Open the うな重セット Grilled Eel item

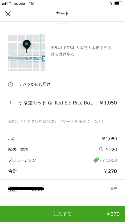[62, 102]
